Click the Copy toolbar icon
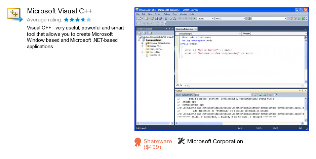Viewport: 316px width, 159px height. coord(170,18)
